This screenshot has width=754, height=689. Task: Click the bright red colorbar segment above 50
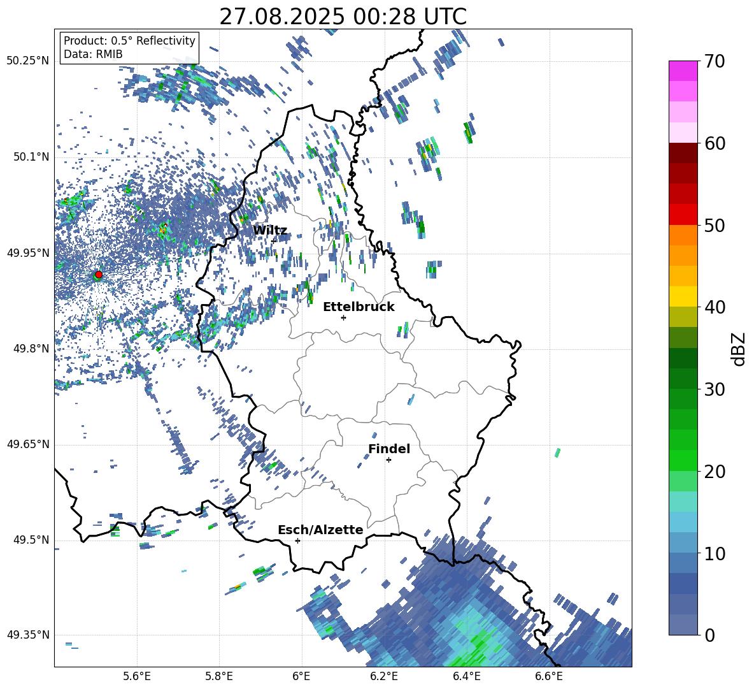[x=683, y=215]
